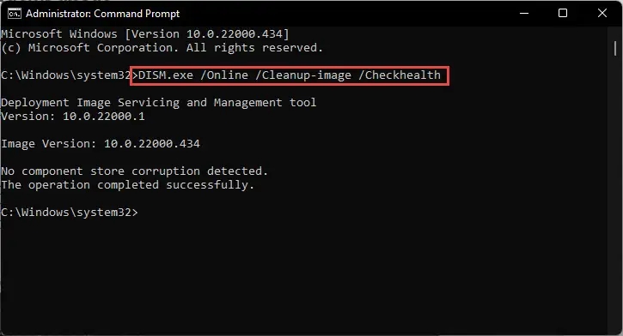Click the first C:\Windows\system32 prompt path
The width and height of the screenshot is (623, 336).
[x=66, y=75]
